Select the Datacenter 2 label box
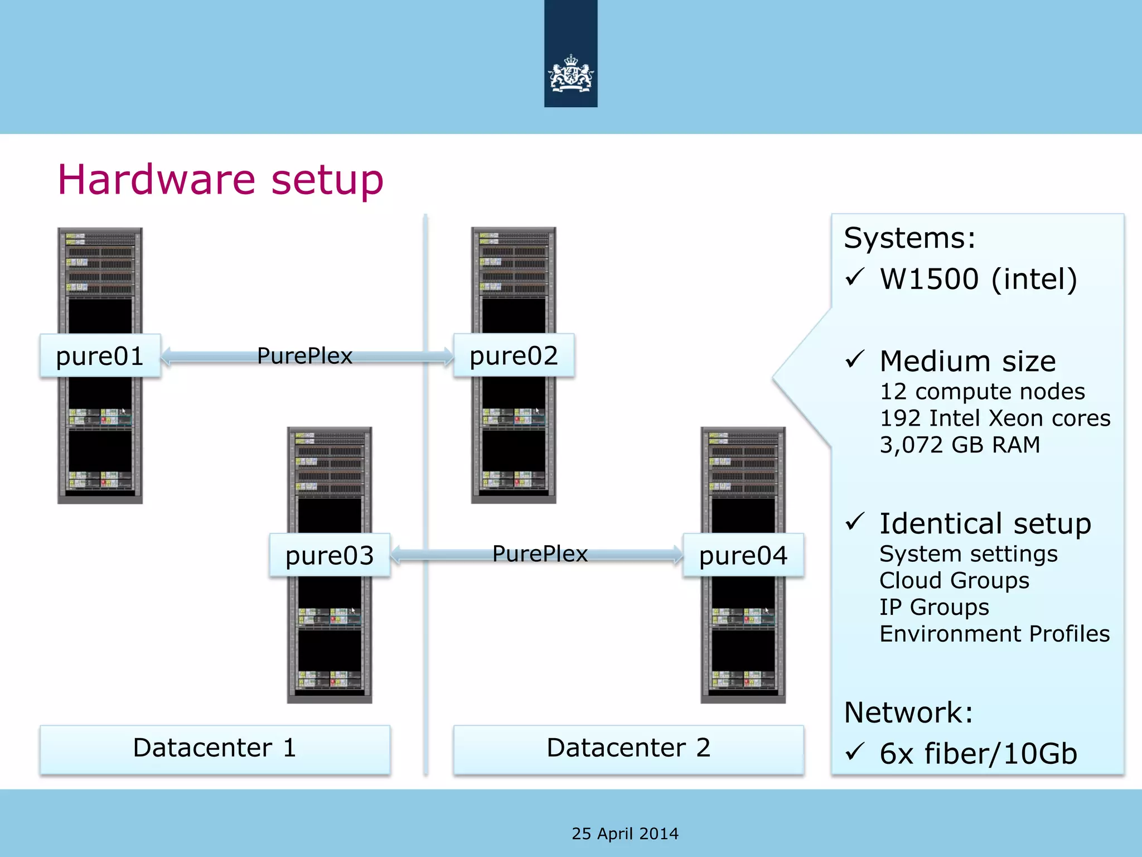The width and height of the screenshot is (1142, 857). pyautogui.click(x=628, y=749)
